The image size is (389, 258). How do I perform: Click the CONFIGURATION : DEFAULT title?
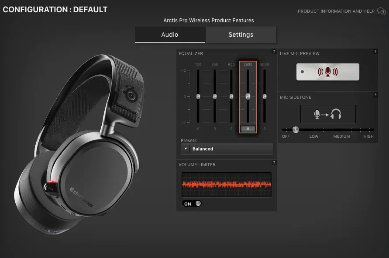[x=55, y=10]
